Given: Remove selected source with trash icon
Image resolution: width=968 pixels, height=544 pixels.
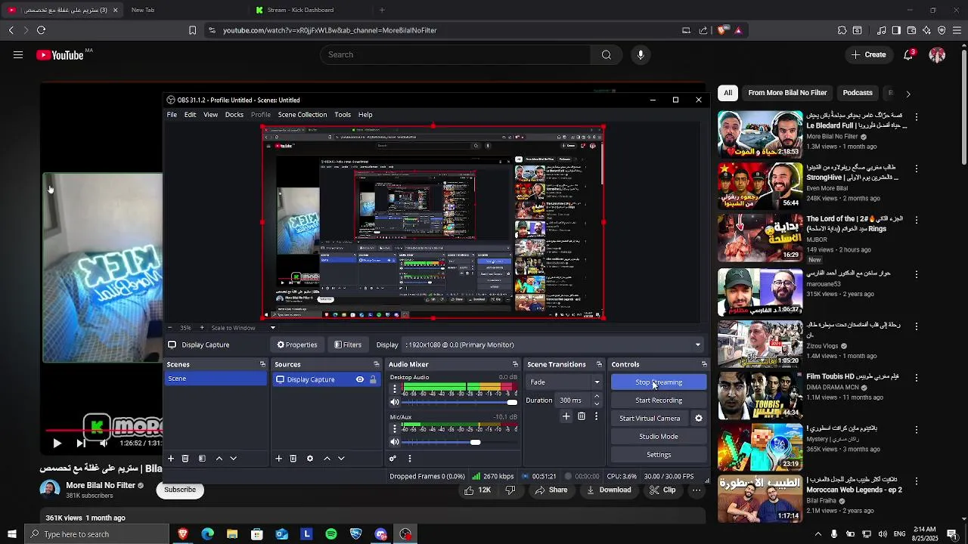Looking at the screenshot, I should (293, 459).
